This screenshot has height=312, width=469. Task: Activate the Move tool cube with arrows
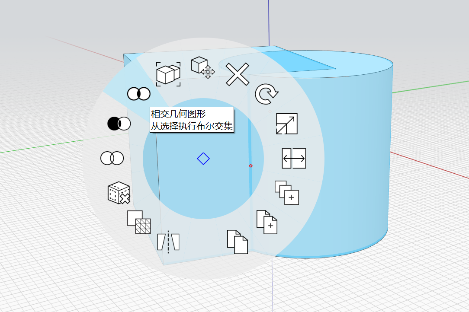pyautogui.click(x=202, y=67)
